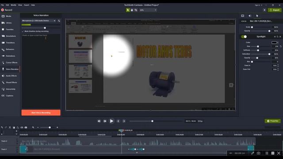The height and width of the screenshot is (159, 283).
Task: Adjust the microphone input level slider
Action: pos(45,28)
